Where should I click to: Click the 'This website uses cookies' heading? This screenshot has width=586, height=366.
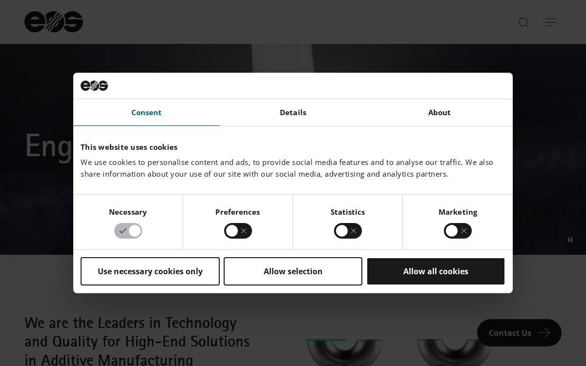(x=129, y=147)
